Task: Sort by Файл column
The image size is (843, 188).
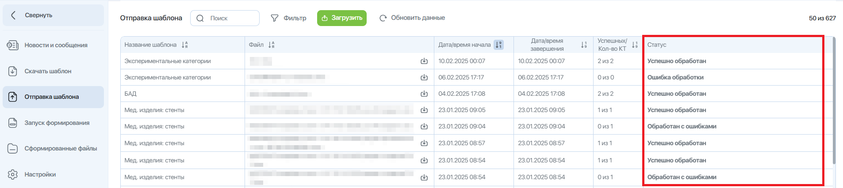Action: pos(271,45)
